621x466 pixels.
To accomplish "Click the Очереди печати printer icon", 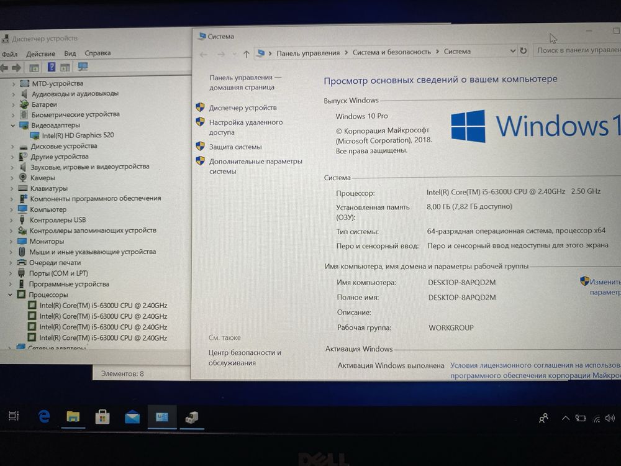I will pos(22,262).
